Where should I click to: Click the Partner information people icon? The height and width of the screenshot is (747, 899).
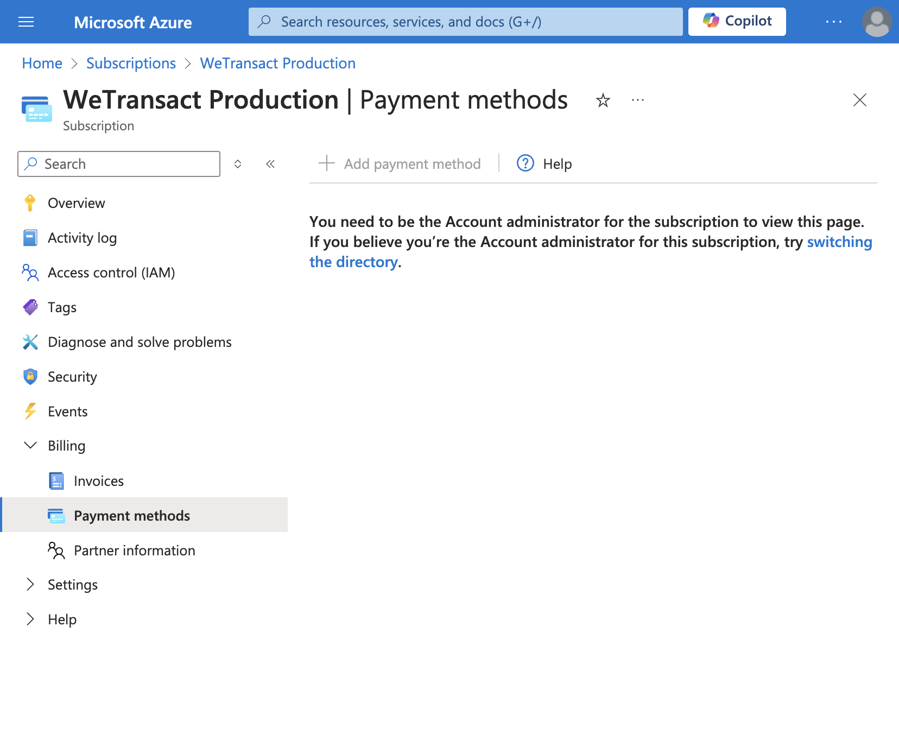point(56,550)
